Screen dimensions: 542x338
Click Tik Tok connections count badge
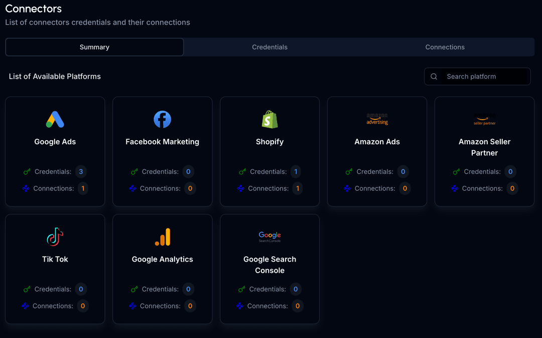pos(83,306)
